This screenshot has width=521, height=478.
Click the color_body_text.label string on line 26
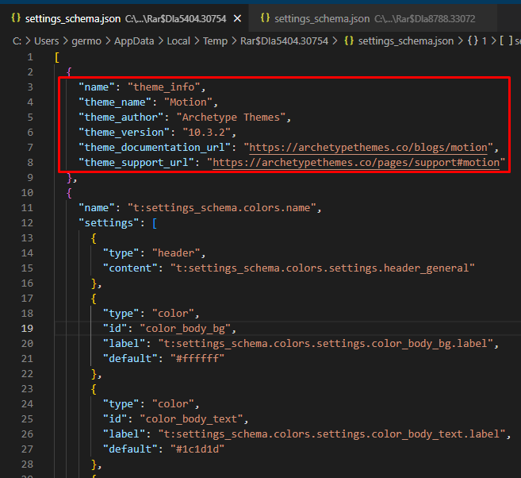coord(331,434)
